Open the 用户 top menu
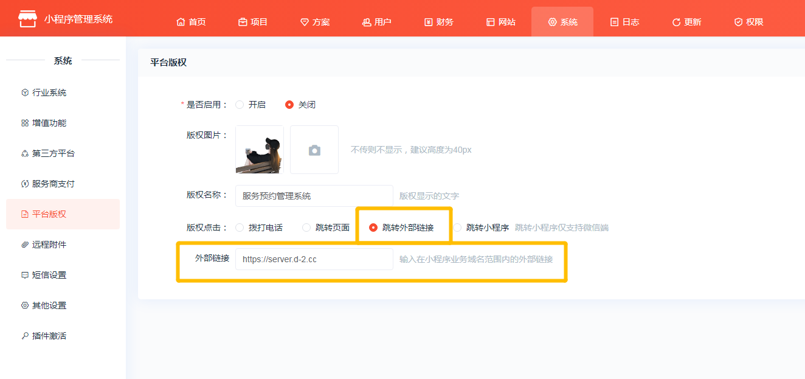The width and height of the screenshot is (805, 379). pyautogui.click(x=377, y=22)
